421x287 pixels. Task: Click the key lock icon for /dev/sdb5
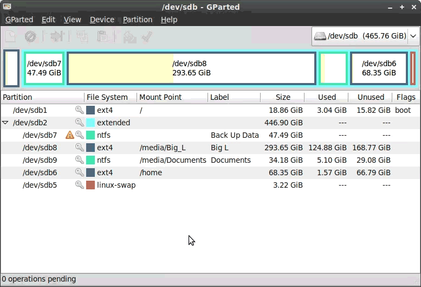pyautogui.click(x=80, y=184)
